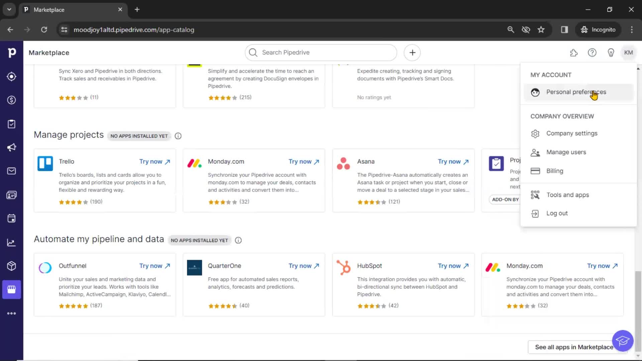Open the help question mark icon
The width and height of the screenshot is (642, 361).
[592, 52]
